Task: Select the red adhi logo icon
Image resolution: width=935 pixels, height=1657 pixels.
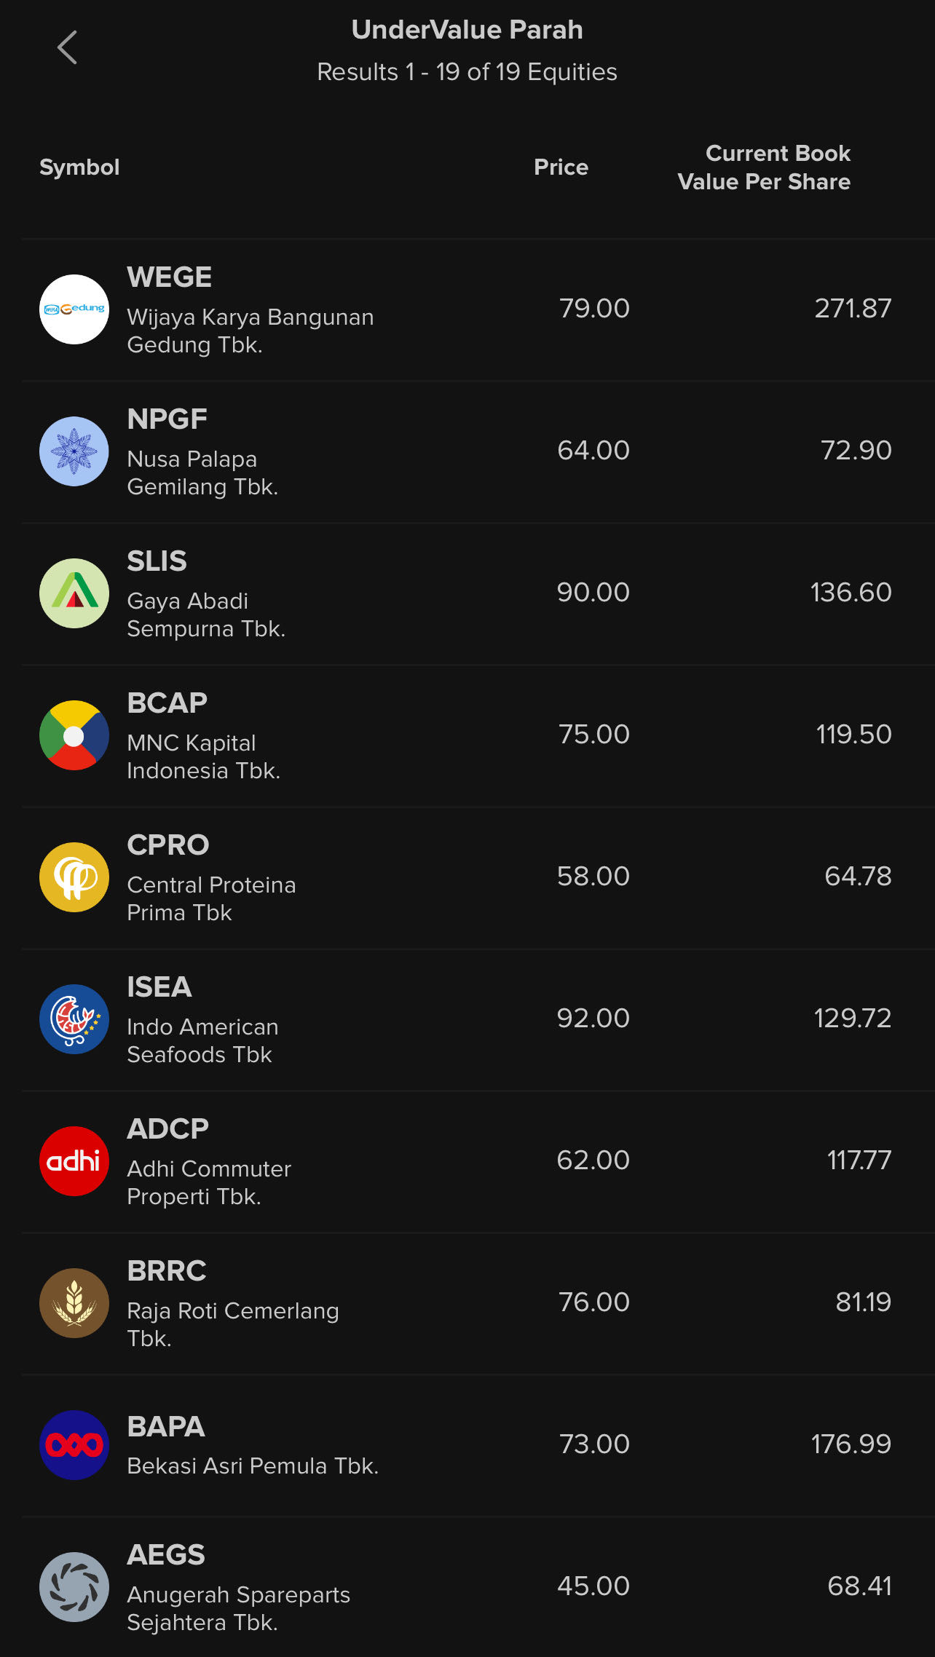Action: pos(74,1161)
